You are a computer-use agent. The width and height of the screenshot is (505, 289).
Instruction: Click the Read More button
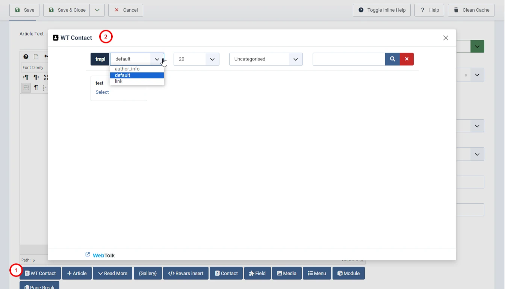(112, 273)
